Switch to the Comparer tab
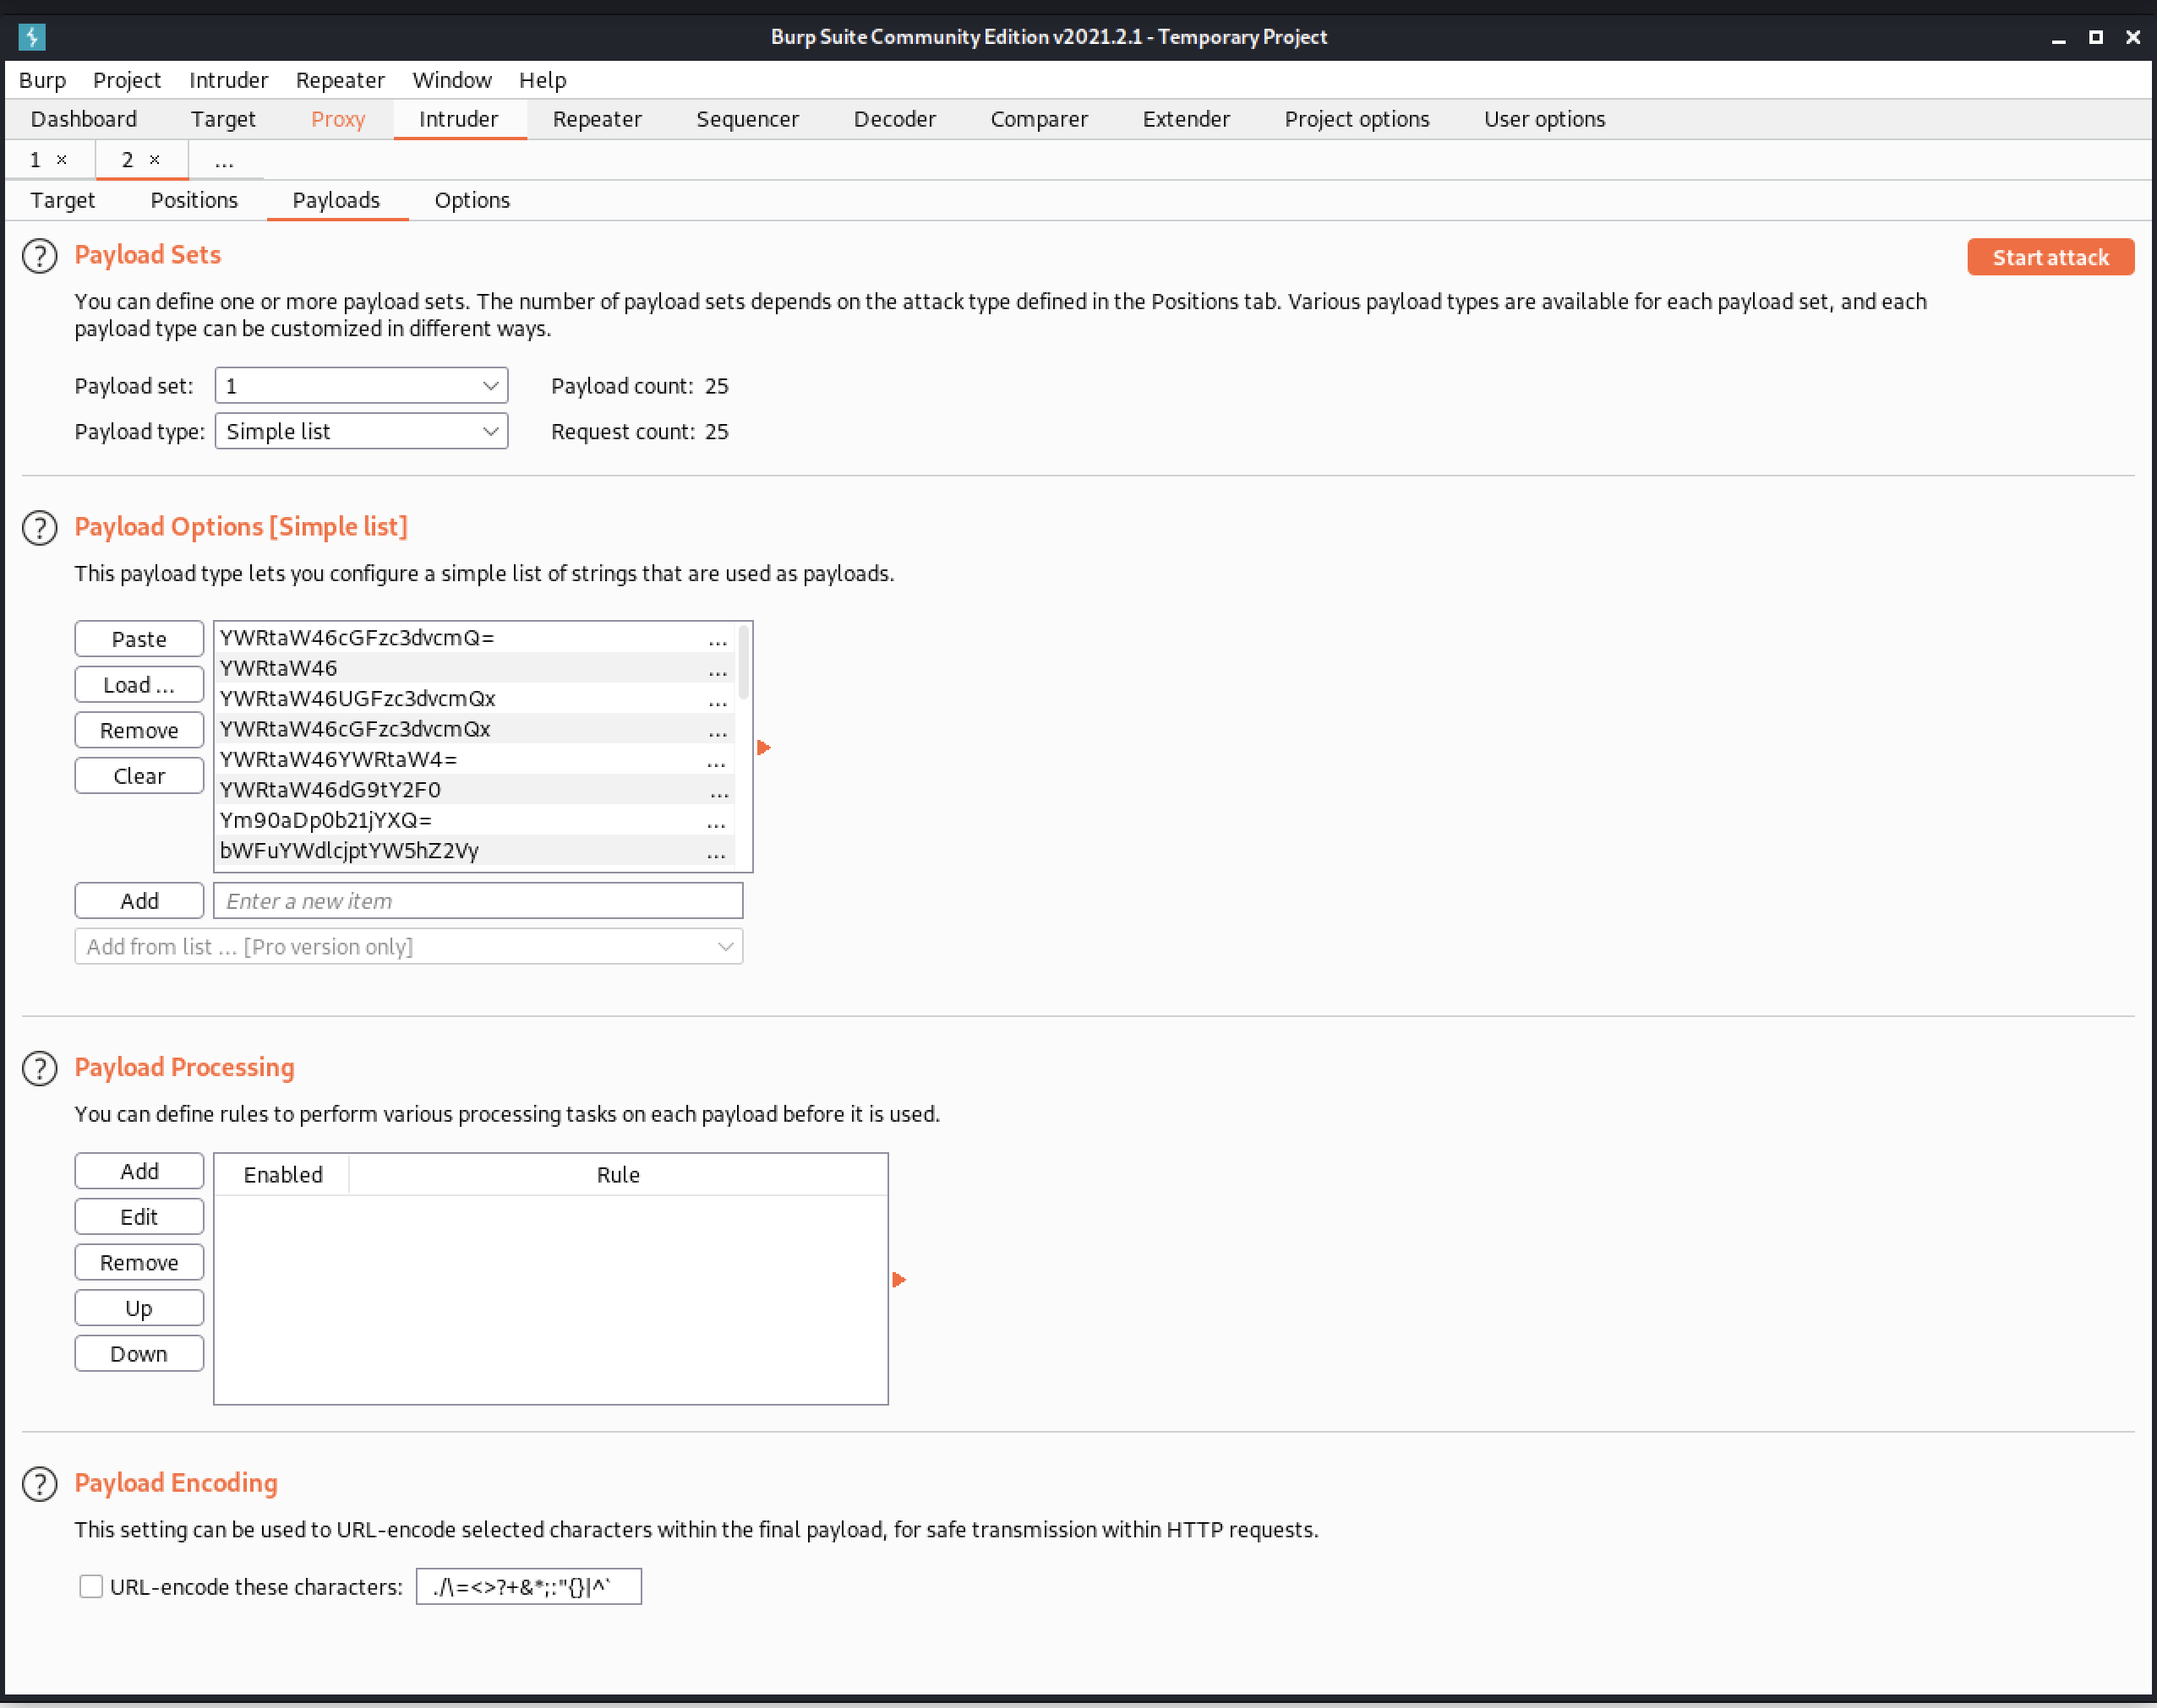This screenshot has width=2157, height=1708. [x=1039, y=119]
